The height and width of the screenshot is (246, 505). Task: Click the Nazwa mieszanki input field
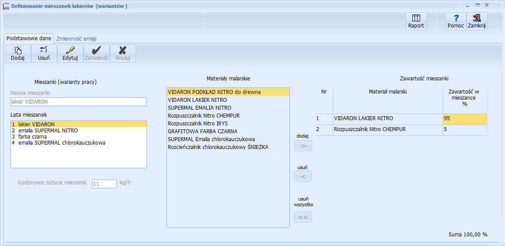[x=79, y=102]
